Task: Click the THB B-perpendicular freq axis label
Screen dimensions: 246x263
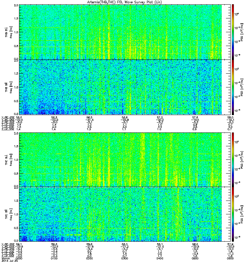Action: [x=11, y=32]
